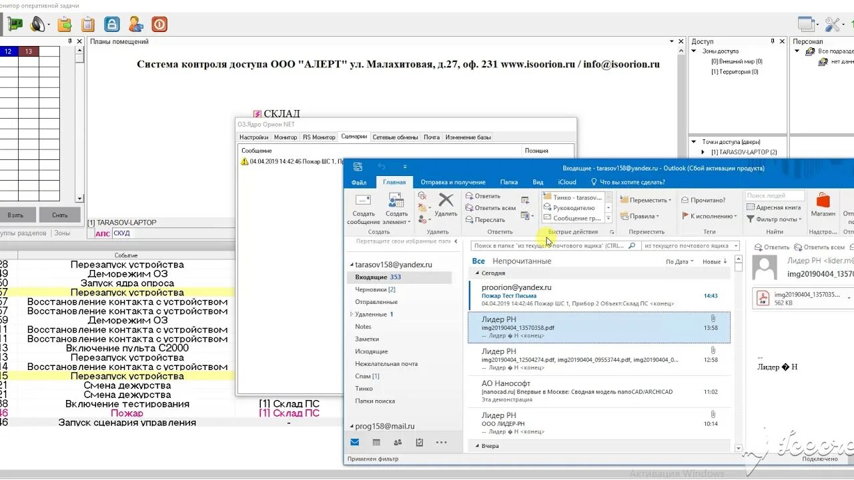Click the Снять button
Screen dimensions: 854x480
59,215
